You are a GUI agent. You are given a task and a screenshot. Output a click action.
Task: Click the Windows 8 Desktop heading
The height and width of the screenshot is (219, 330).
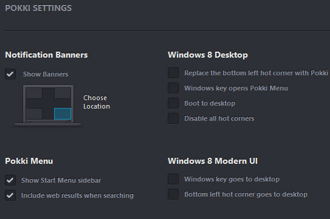[x=208, y=55]
